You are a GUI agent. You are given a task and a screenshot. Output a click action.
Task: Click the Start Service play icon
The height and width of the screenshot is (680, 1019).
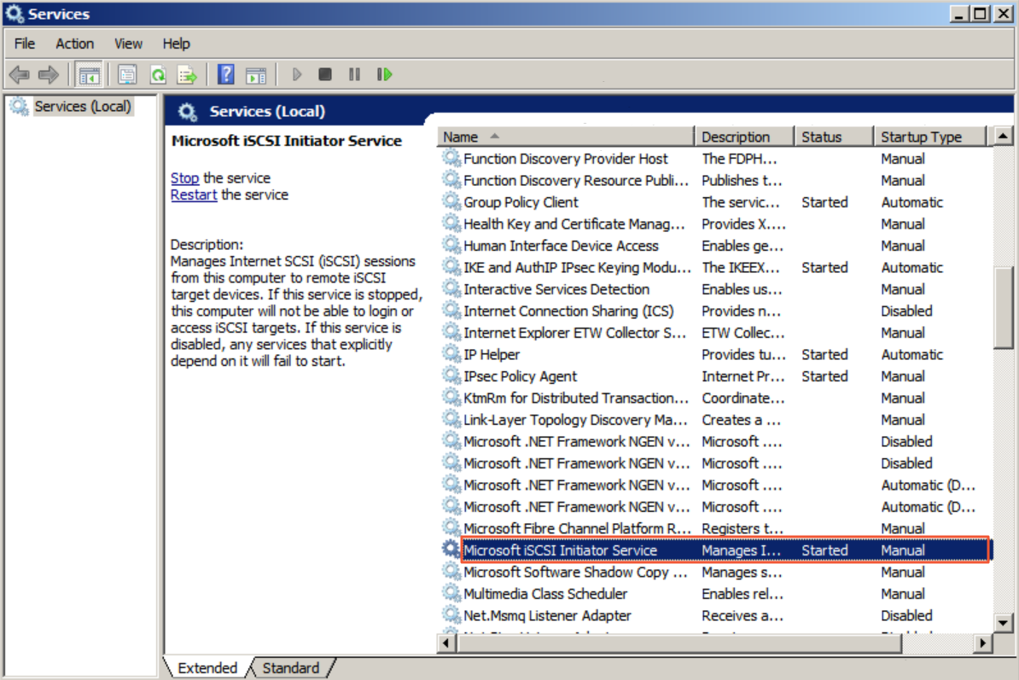point(296,75)
